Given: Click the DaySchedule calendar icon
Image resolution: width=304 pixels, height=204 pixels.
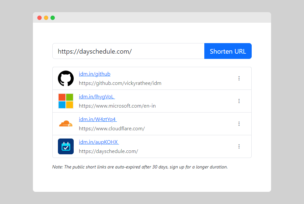Looking at the screenshot, I should tap(65, 146).
